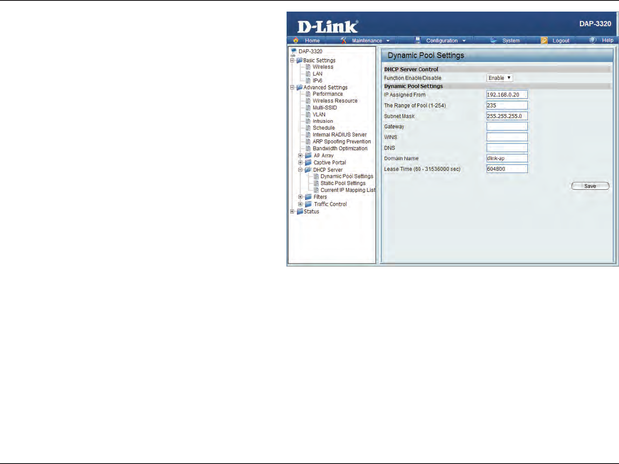This screenshot has width=619, height=464.
Task: Open the System menu
Action: (511, 40)
